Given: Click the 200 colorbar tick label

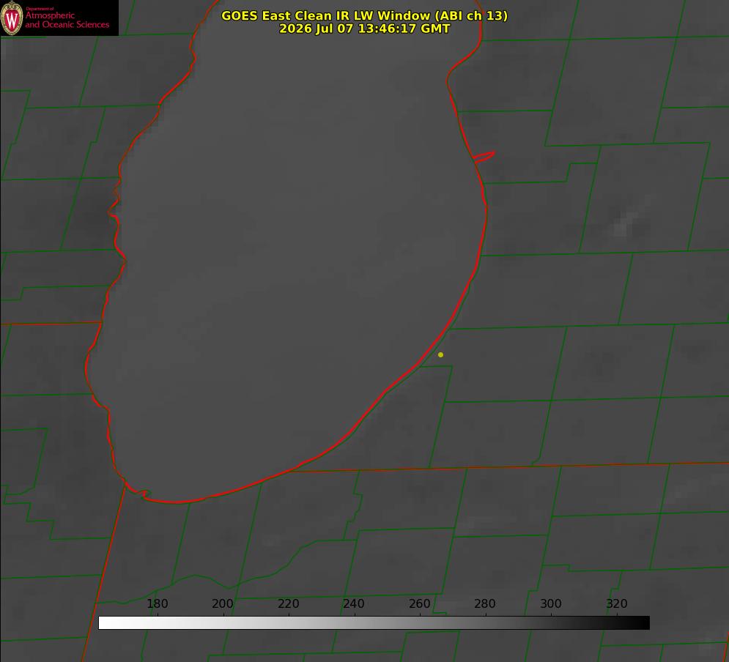Looking at the screenshot, I should pos(223,603).
